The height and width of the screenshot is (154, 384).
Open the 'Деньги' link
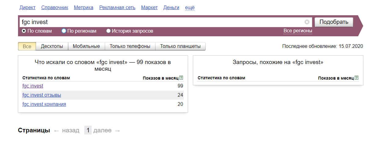[x=171, y=8]
